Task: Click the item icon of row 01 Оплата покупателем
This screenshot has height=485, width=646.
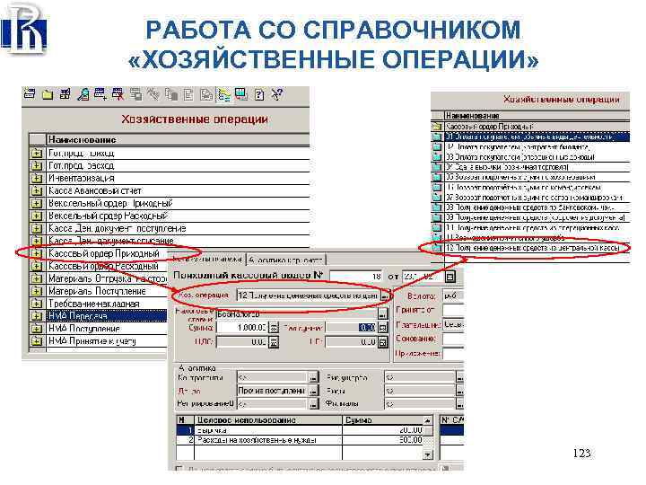Action: pyautogui.click(x=437, y=137)
